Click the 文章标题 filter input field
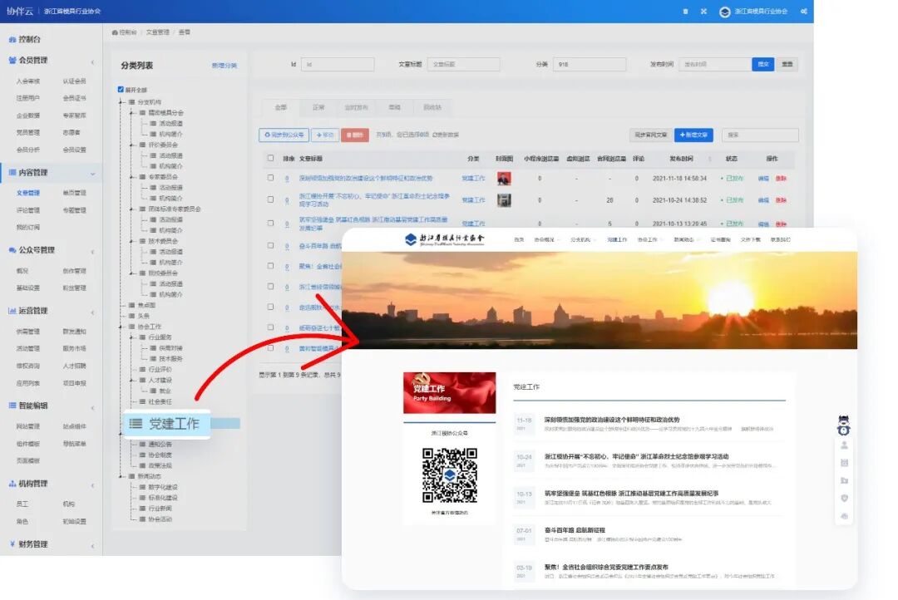Image resolution: width=898 pixels, height=600 pixels. [463, 65]
